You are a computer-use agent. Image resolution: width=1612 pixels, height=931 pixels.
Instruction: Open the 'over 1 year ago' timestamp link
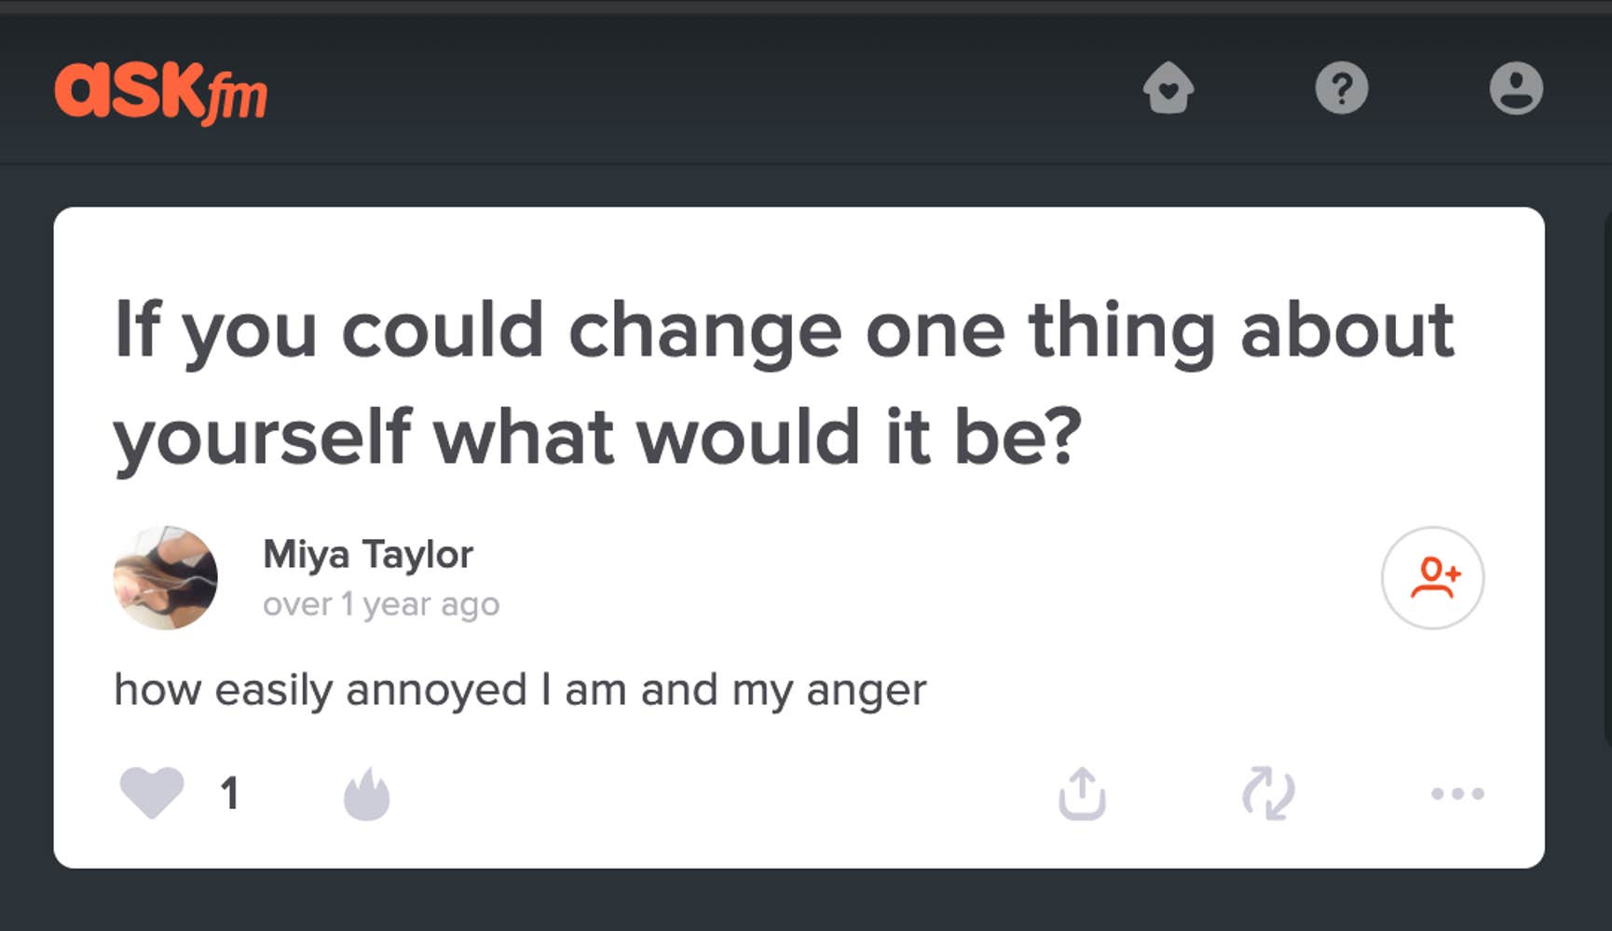[381, 604]
